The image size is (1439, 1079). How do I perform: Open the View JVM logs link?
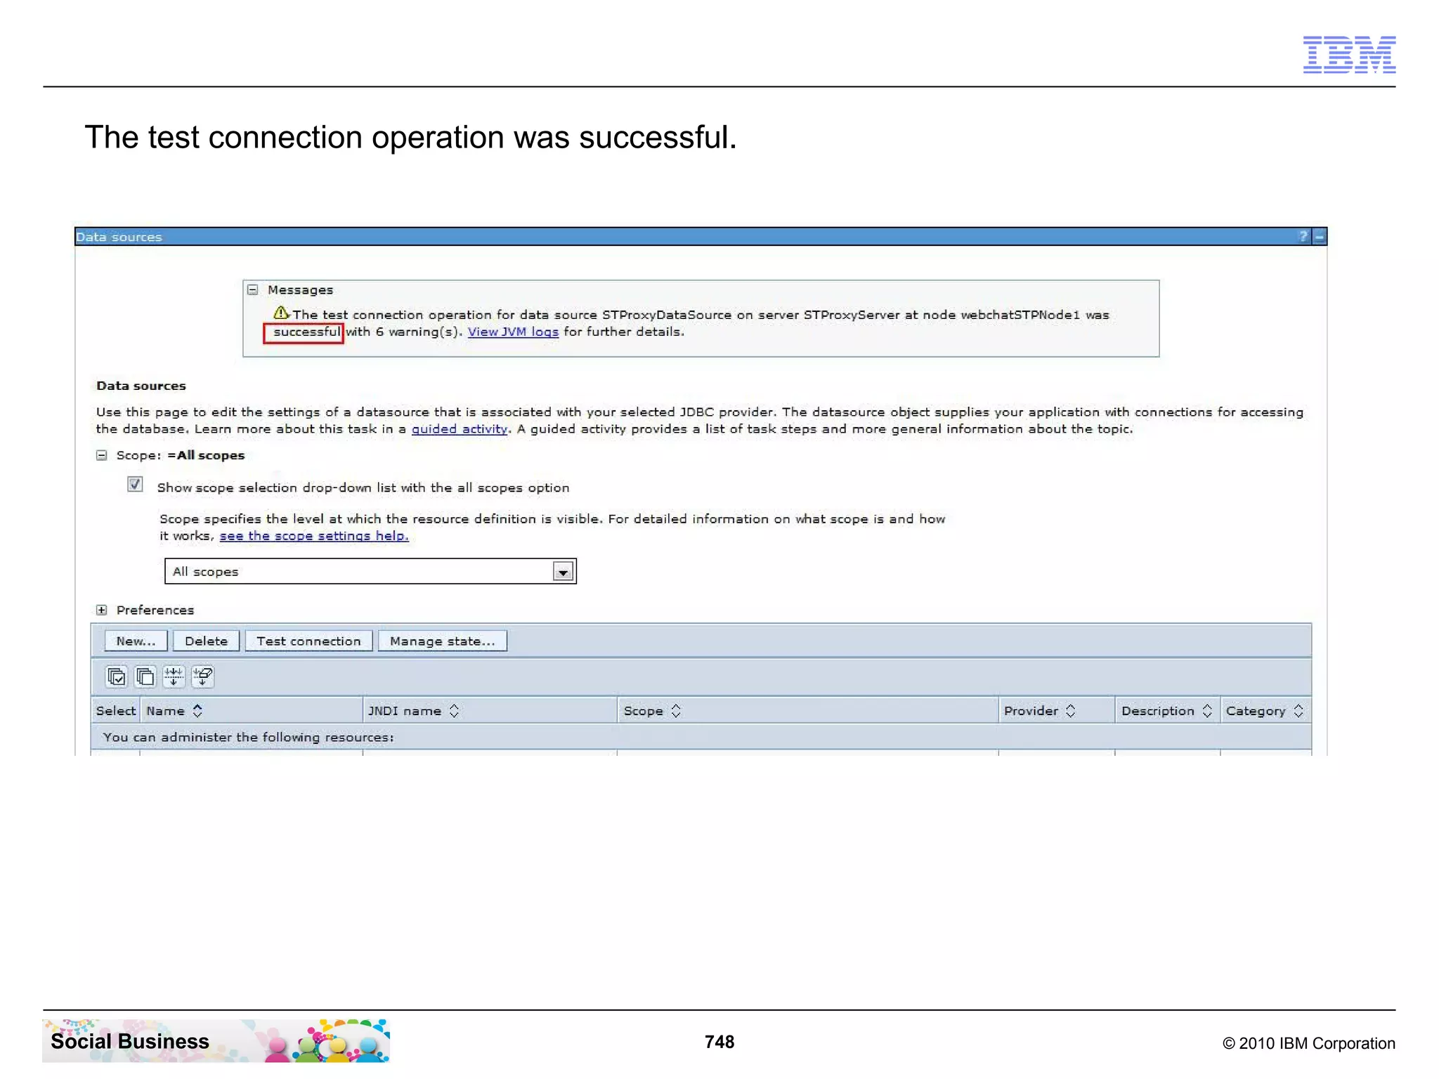[x=513, y=332]
